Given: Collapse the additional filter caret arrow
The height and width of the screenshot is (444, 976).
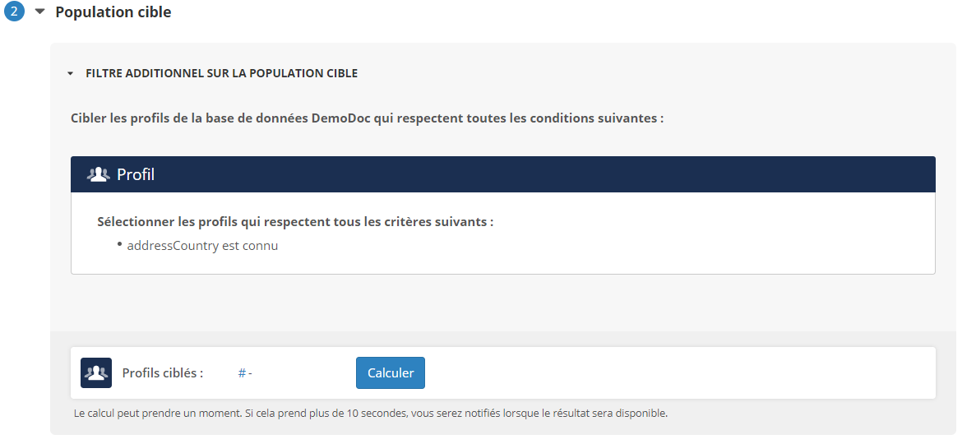Looking at the screenshot, I should pos(71,73).
